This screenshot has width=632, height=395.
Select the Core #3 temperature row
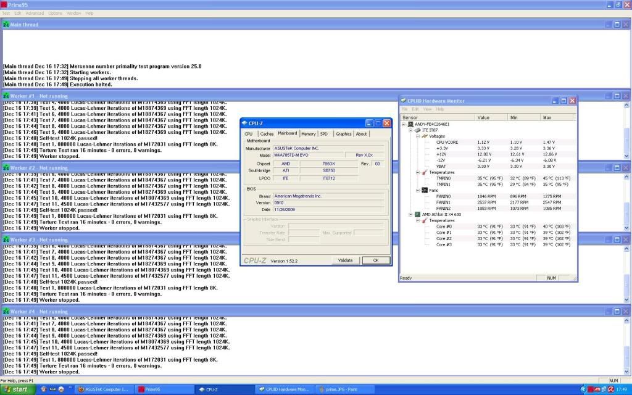coord(503,244)
